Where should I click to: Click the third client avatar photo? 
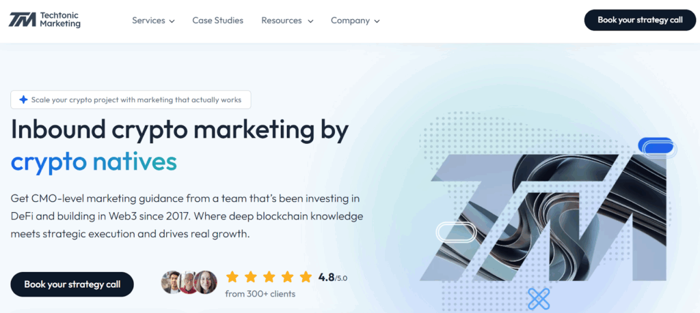206,282
